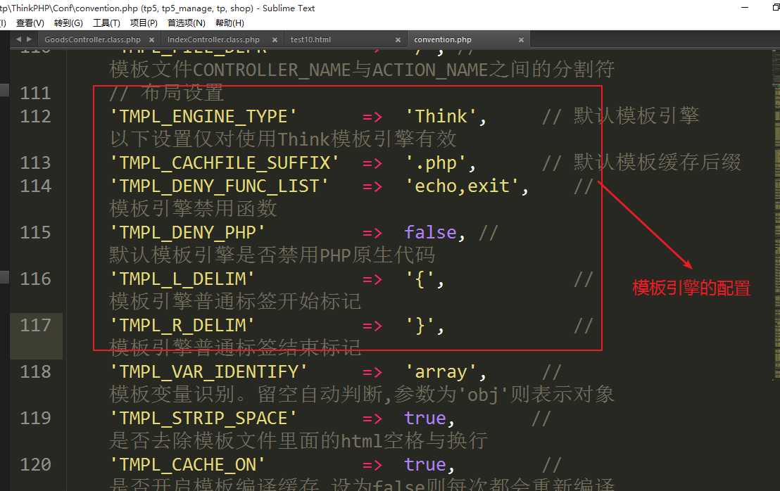Viewport: 780px width, 491px height.
Task: Click the left tab scroll arrow
Action: (x=18, y=39)
